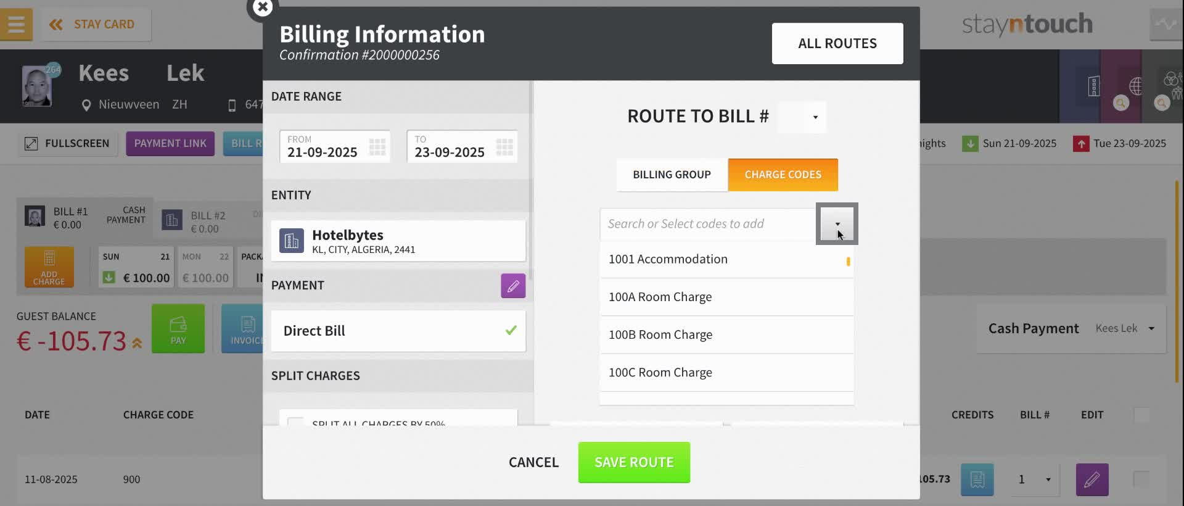Image resolution: width=1184 pixels, height=506 pixels.
Task: Click ALL ROUTES button
Action: click(837, 44)
